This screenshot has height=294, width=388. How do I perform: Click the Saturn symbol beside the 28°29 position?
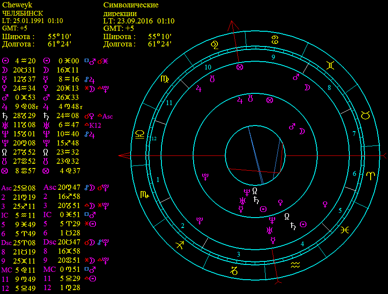[x=4, y=116]
